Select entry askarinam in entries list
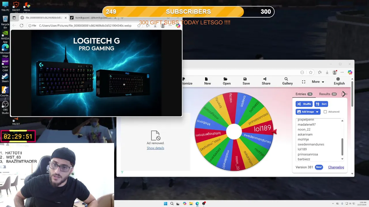The height and width of the screenshot is (207, 369). (305, 135)
